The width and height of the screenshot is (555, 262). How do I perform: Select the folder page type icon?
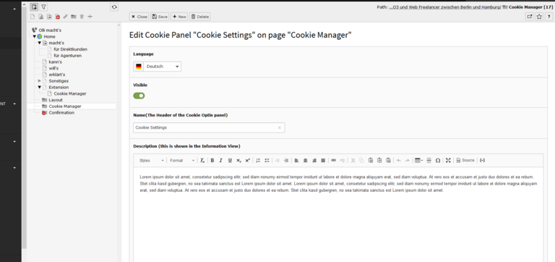(x=74, y=17)
